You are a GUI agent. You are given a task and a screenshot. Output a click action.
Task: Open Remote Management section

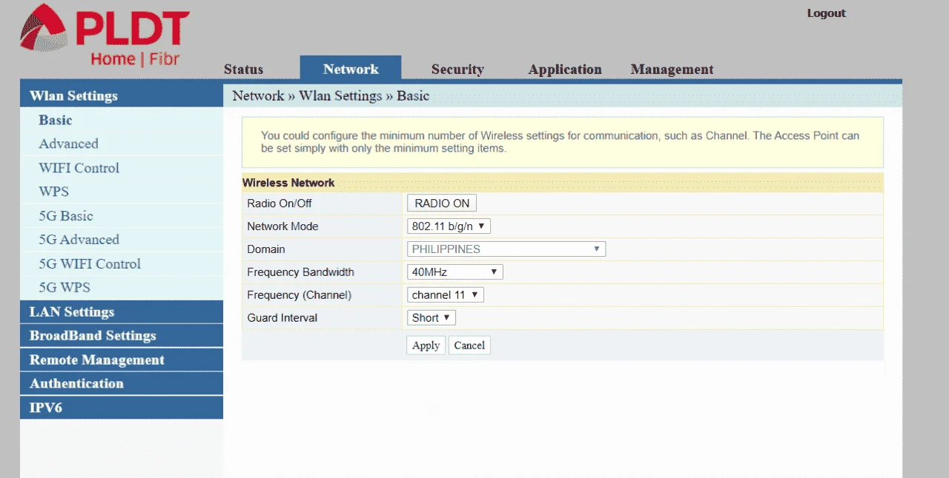122,360
